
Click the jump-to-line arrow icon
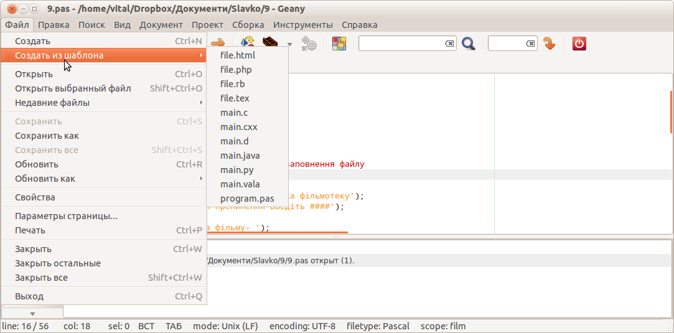(x=549, y=44)
